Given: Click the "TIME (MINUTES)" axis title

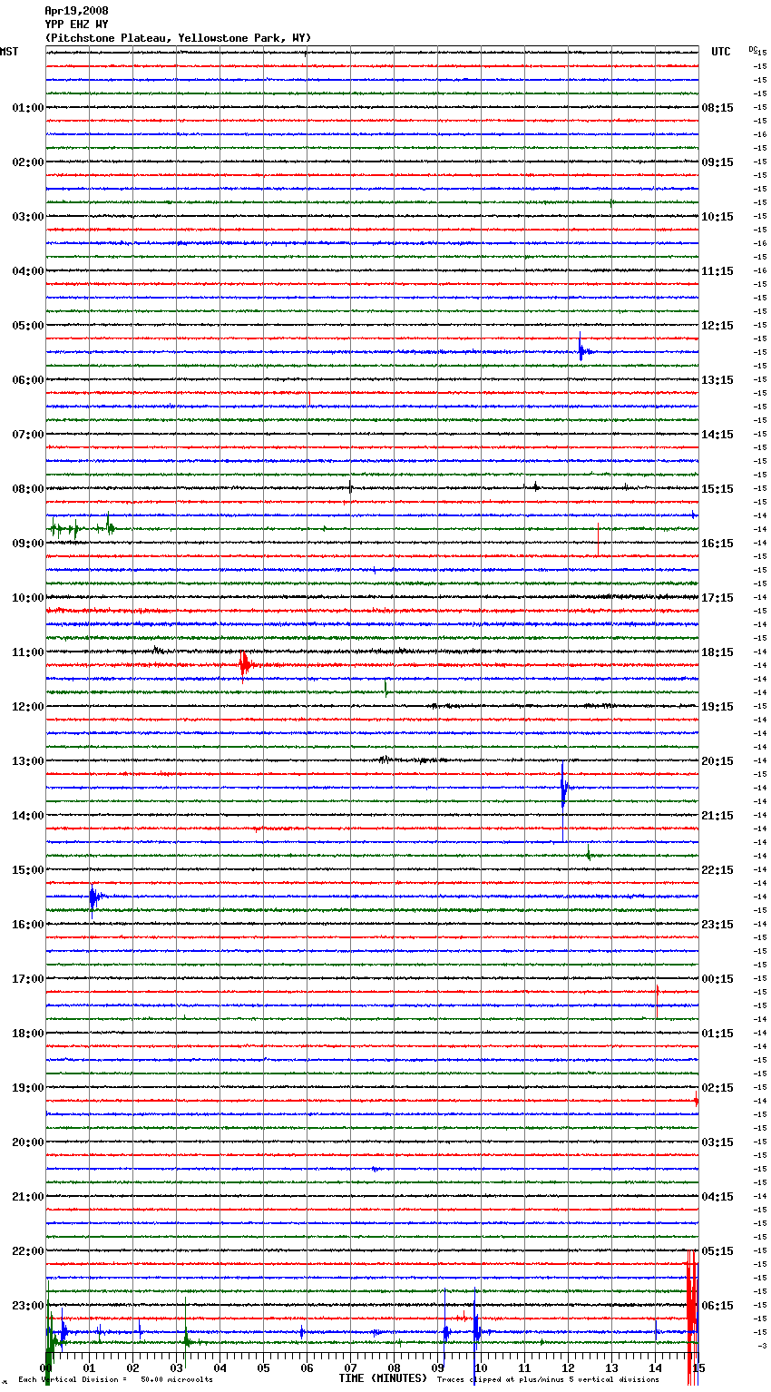Looking at the screenshot, I should point(383,1378).
